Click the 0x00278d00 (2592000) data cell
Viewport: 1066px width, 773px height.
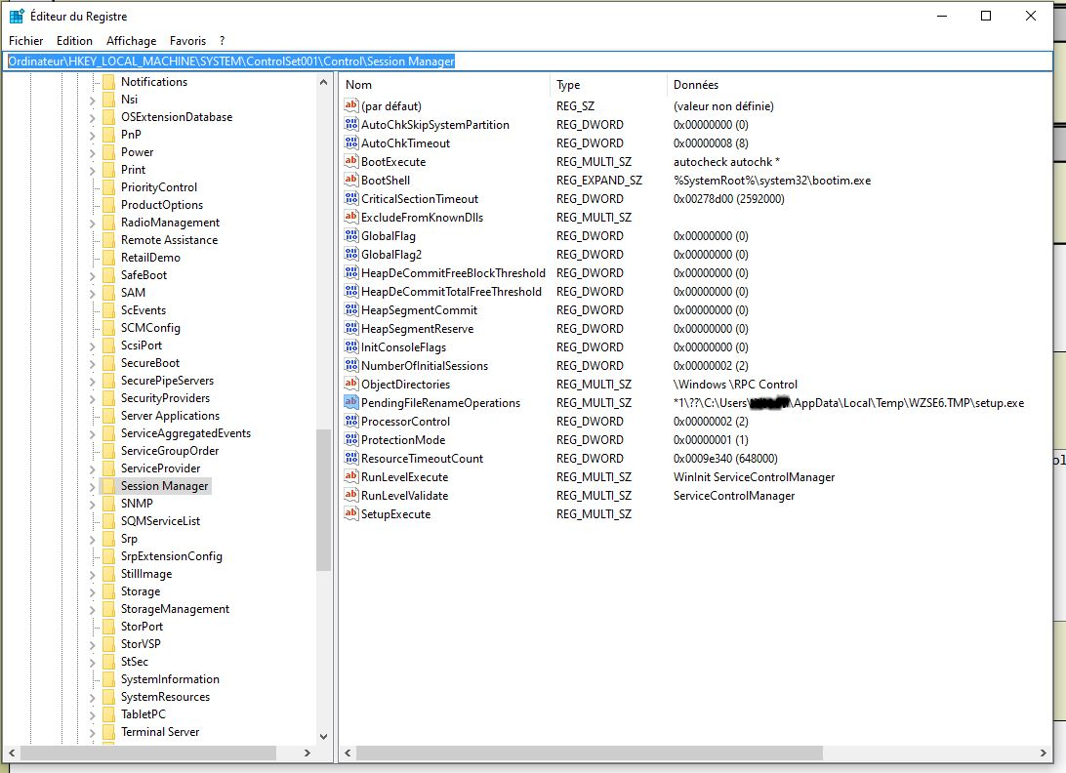pyautogui.click(x=729, y=199)
